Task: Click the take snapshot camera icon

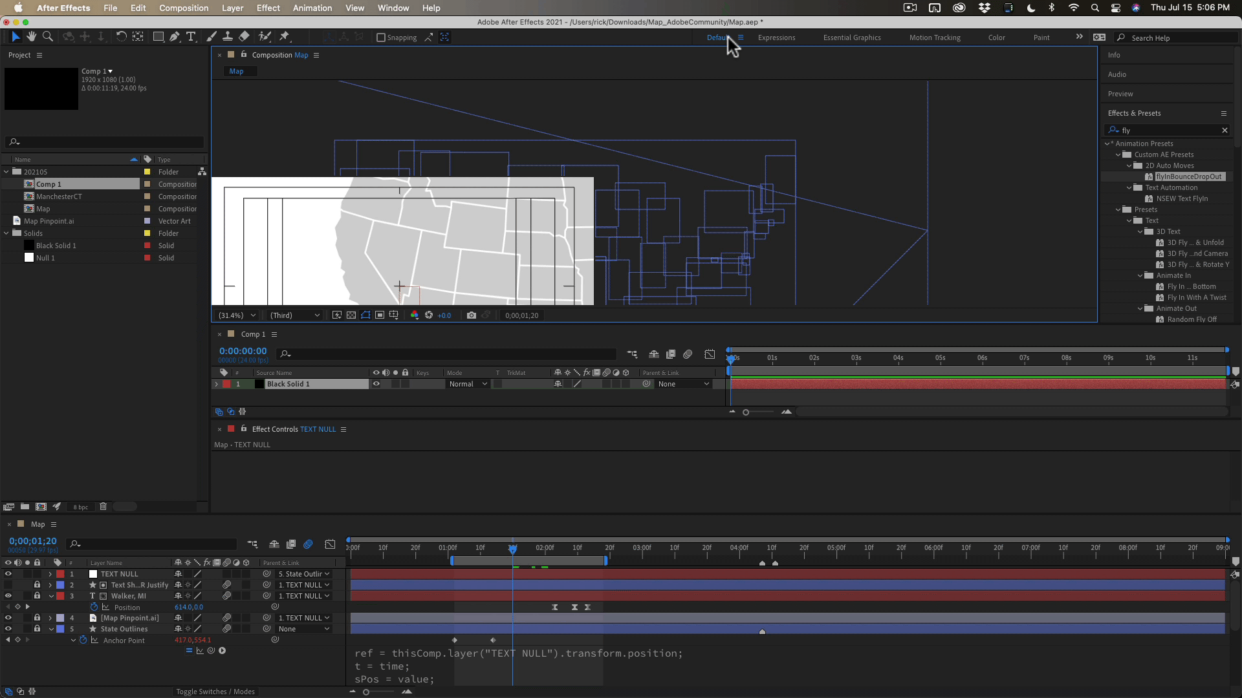Action: tap(472, 315)
